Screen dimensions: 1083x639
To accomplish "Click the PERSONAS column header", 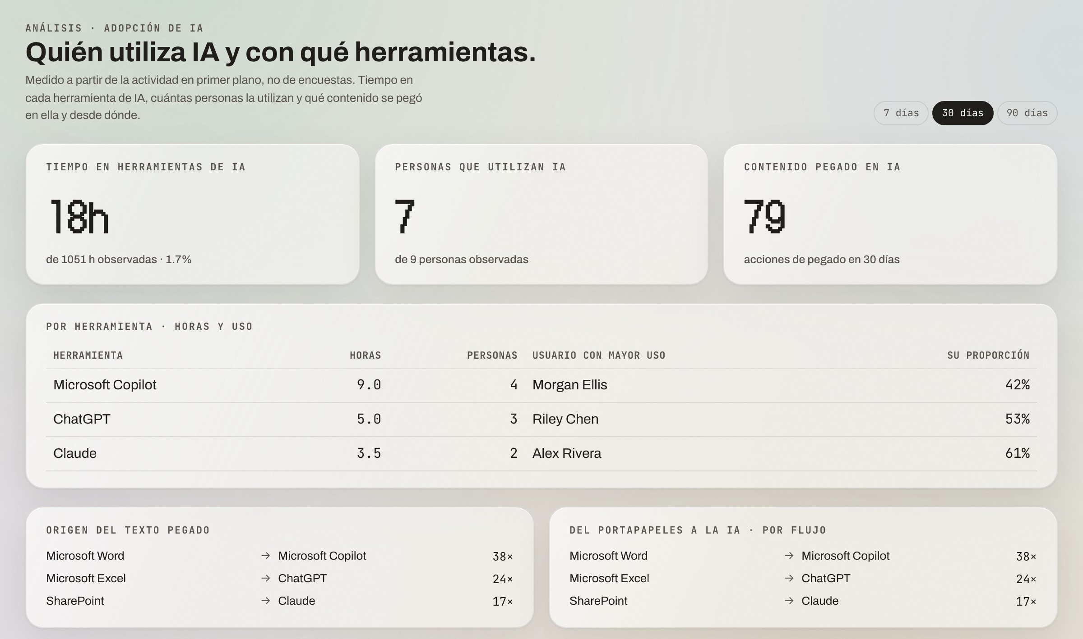I will click(x=492, y=355).
